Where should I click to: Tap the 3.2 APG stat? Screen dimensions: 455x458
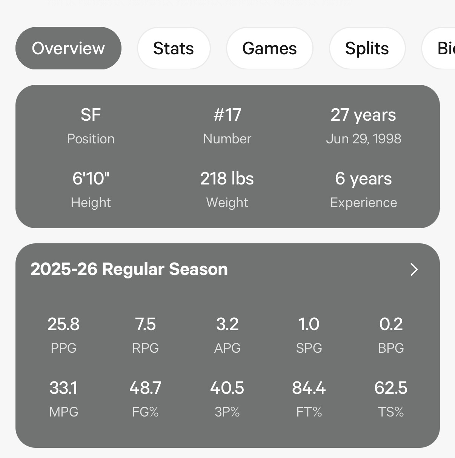click(x=227, y=334)
